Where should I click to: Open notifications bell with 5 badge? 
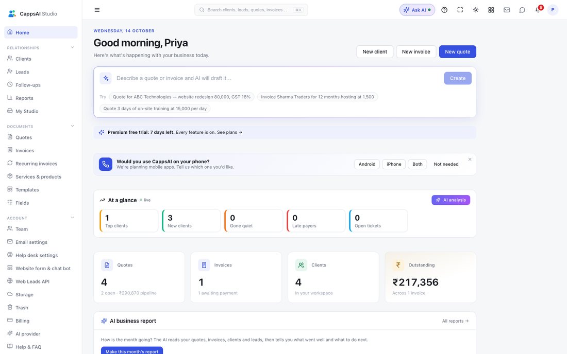539,9
